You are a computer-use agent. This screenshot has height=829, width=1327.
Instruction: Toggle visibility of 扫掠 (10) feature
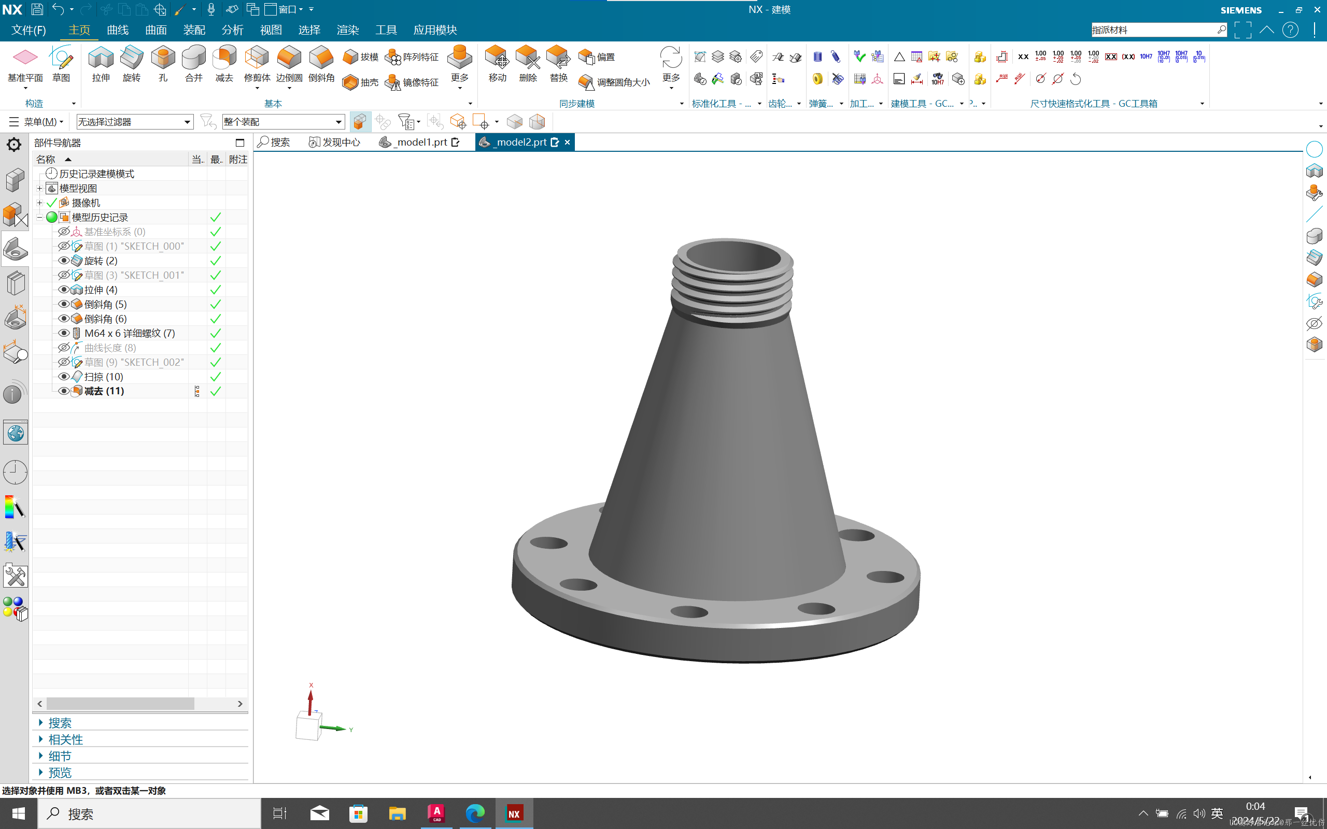(x=64, y=377)
